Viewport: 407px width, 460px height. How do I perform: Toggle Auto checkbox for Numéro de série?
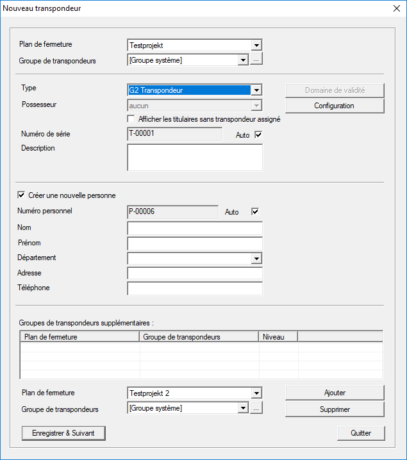(x=259, y=135)
